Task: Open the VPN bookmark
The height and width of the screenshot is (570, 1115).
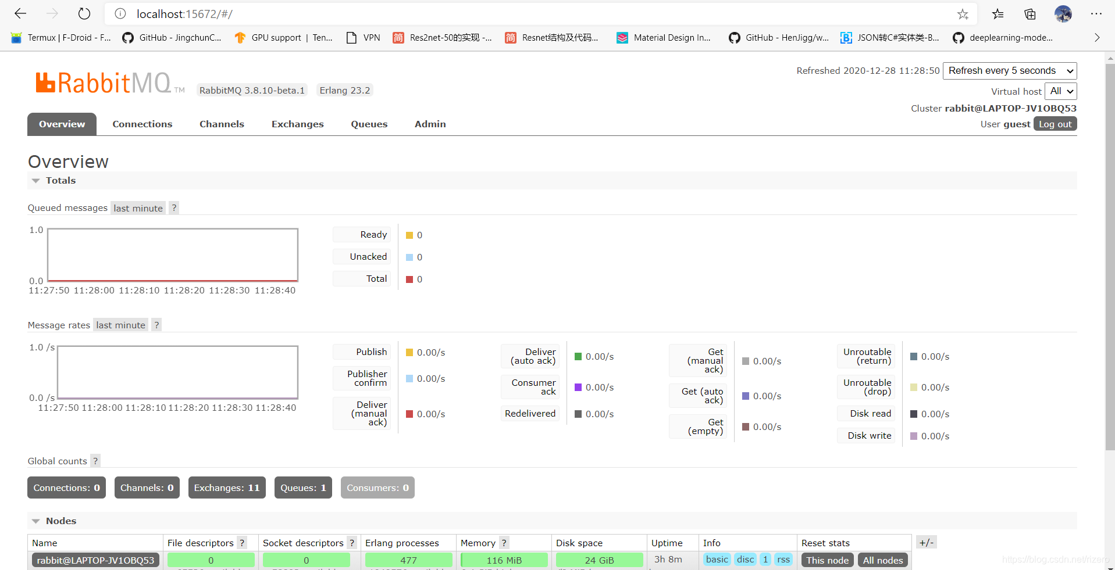Action: [x=363, y=38]
